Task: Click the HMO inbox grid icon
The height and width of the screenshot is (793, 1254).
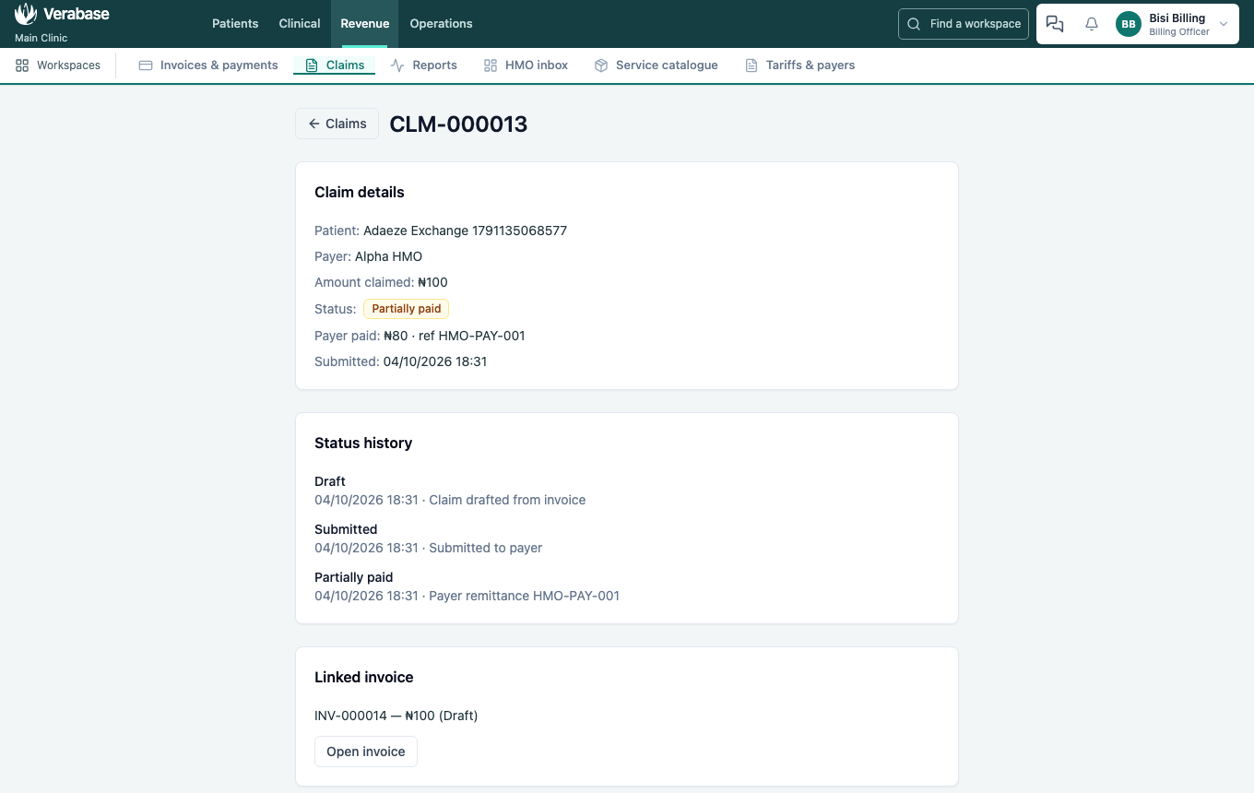Action: pos(491,65)
